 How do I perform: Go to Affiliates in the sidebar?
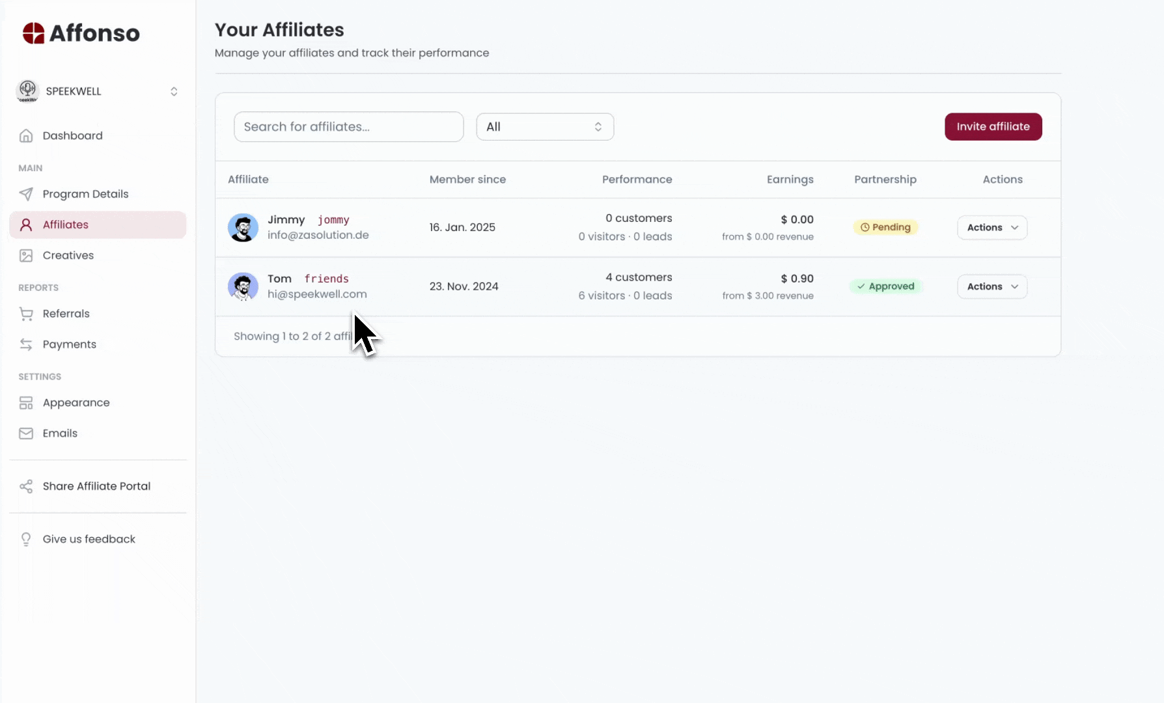pyautogui.click(x=66, y=225)
